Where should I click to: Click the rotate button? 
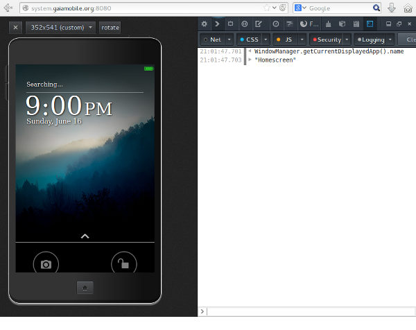point(110,27)
